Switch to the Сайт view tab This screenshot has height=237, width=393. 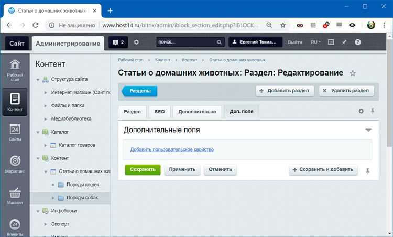[x=17, y=44]
